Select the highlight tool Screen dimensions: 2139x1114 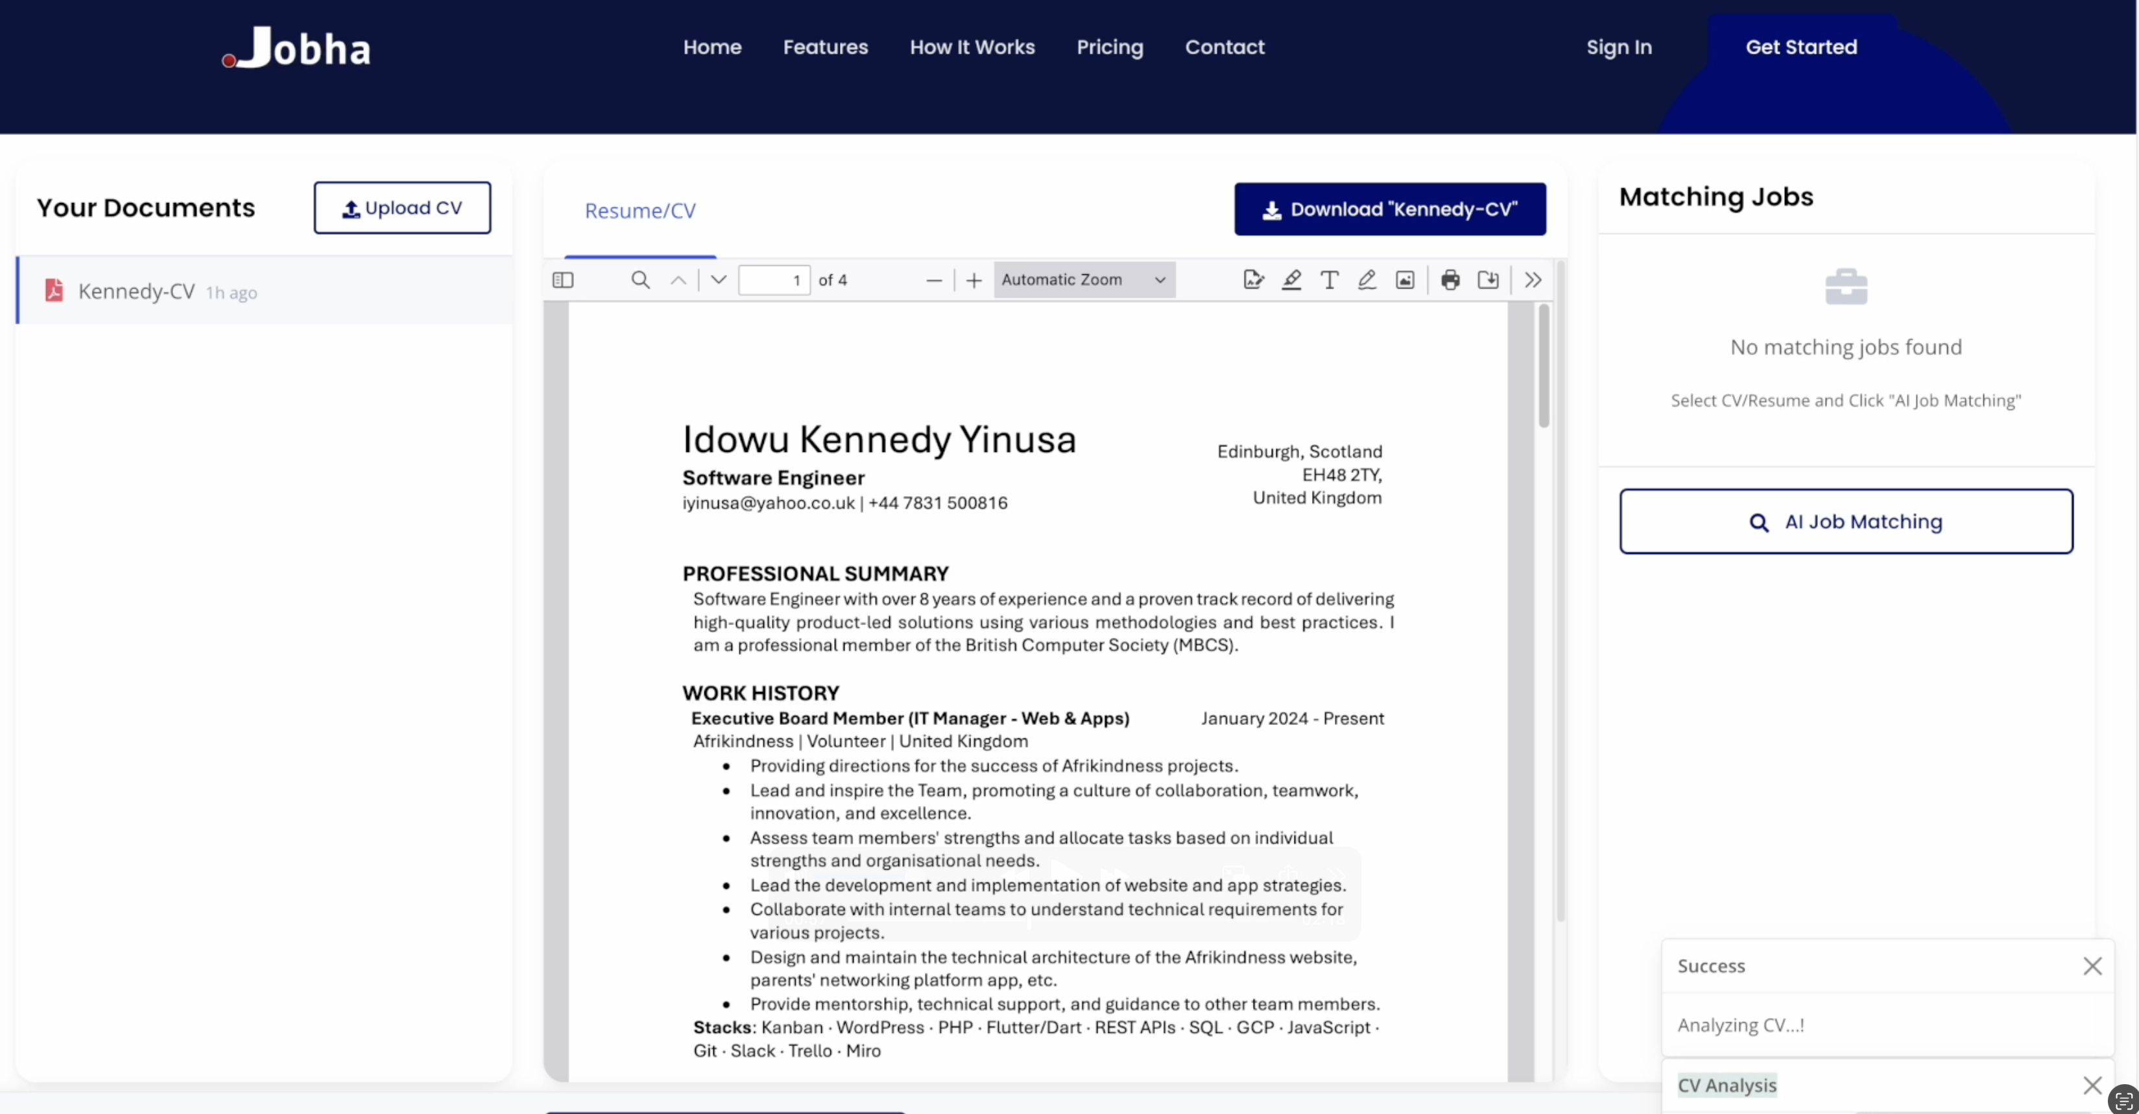(1291, 279)
